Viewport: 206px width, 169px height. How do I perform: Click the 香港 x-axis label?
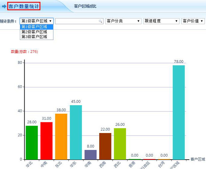click(x=132, y=165)
